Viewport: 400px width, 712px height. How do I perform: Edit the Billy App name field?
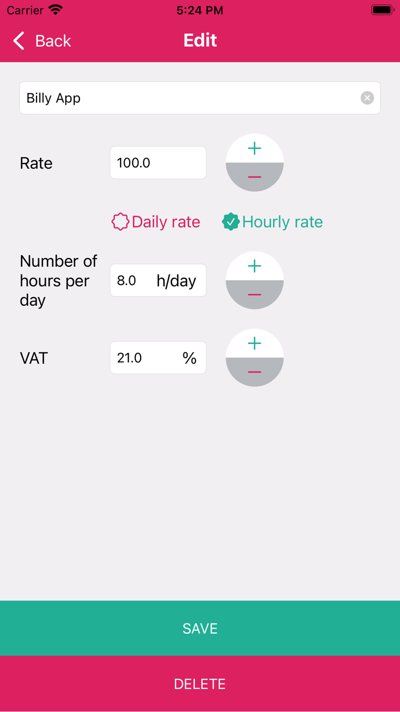click(189, 98)
